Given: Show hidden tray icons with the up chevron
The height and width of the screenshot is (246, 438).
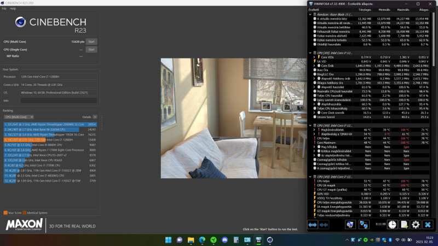Looking at the screenshot, I should point(347,240).
